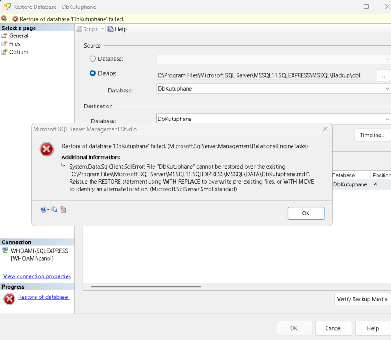The image size is (391, 340).
Task: Click the [WHOAMI\canol] login text
Action: click(32, 258)
